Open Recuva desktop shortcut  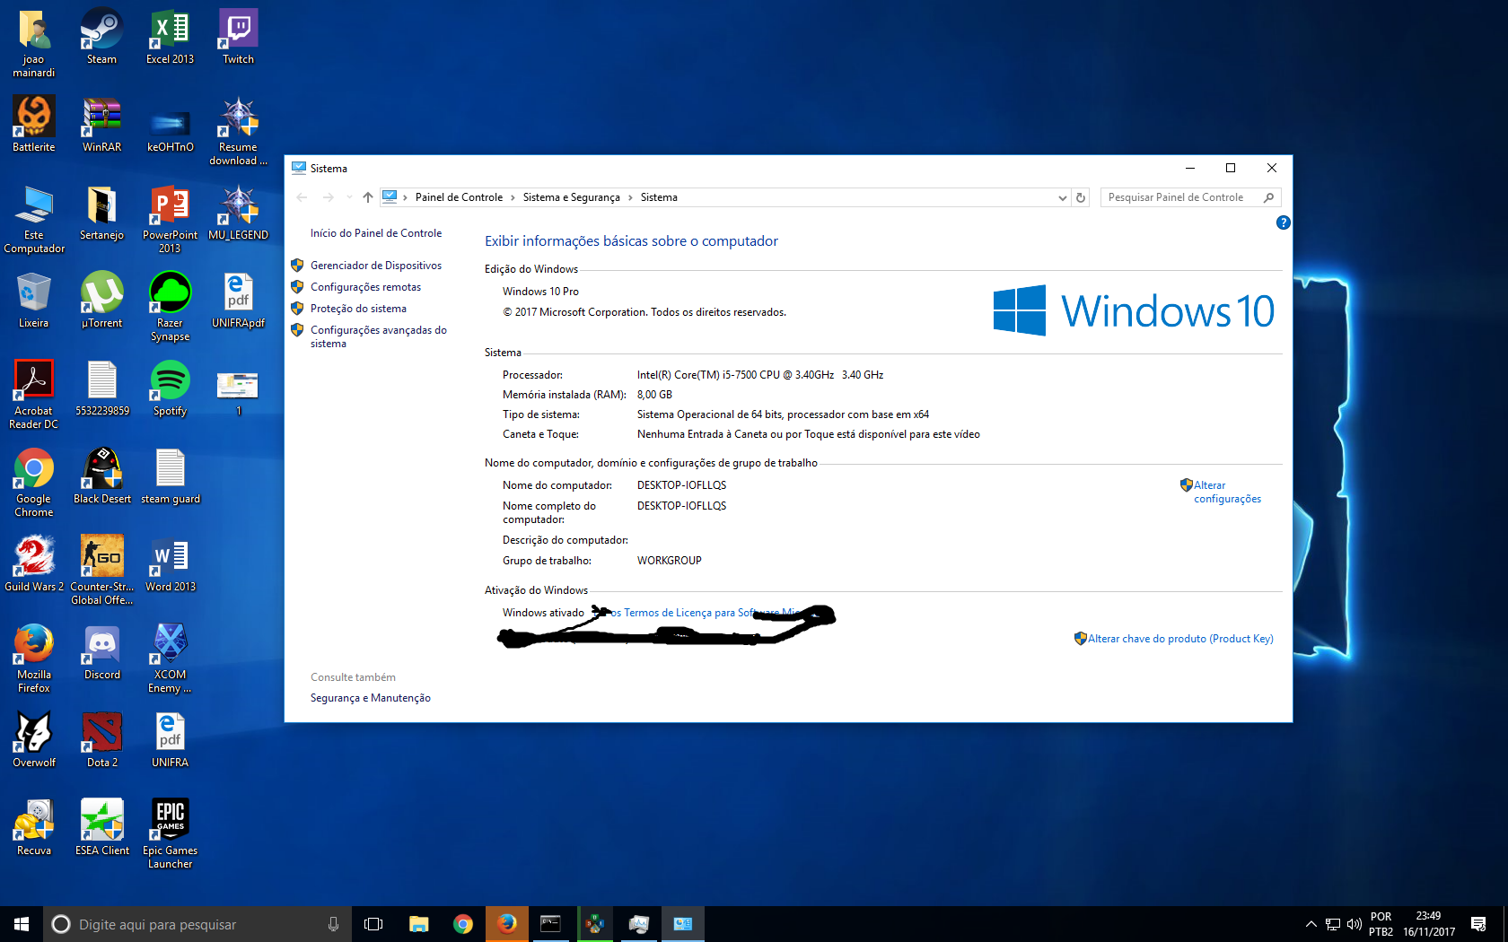(x=34, y=828)
